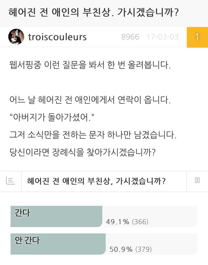
Task: Select the '간다' poll option
Action: coord(56,216)
